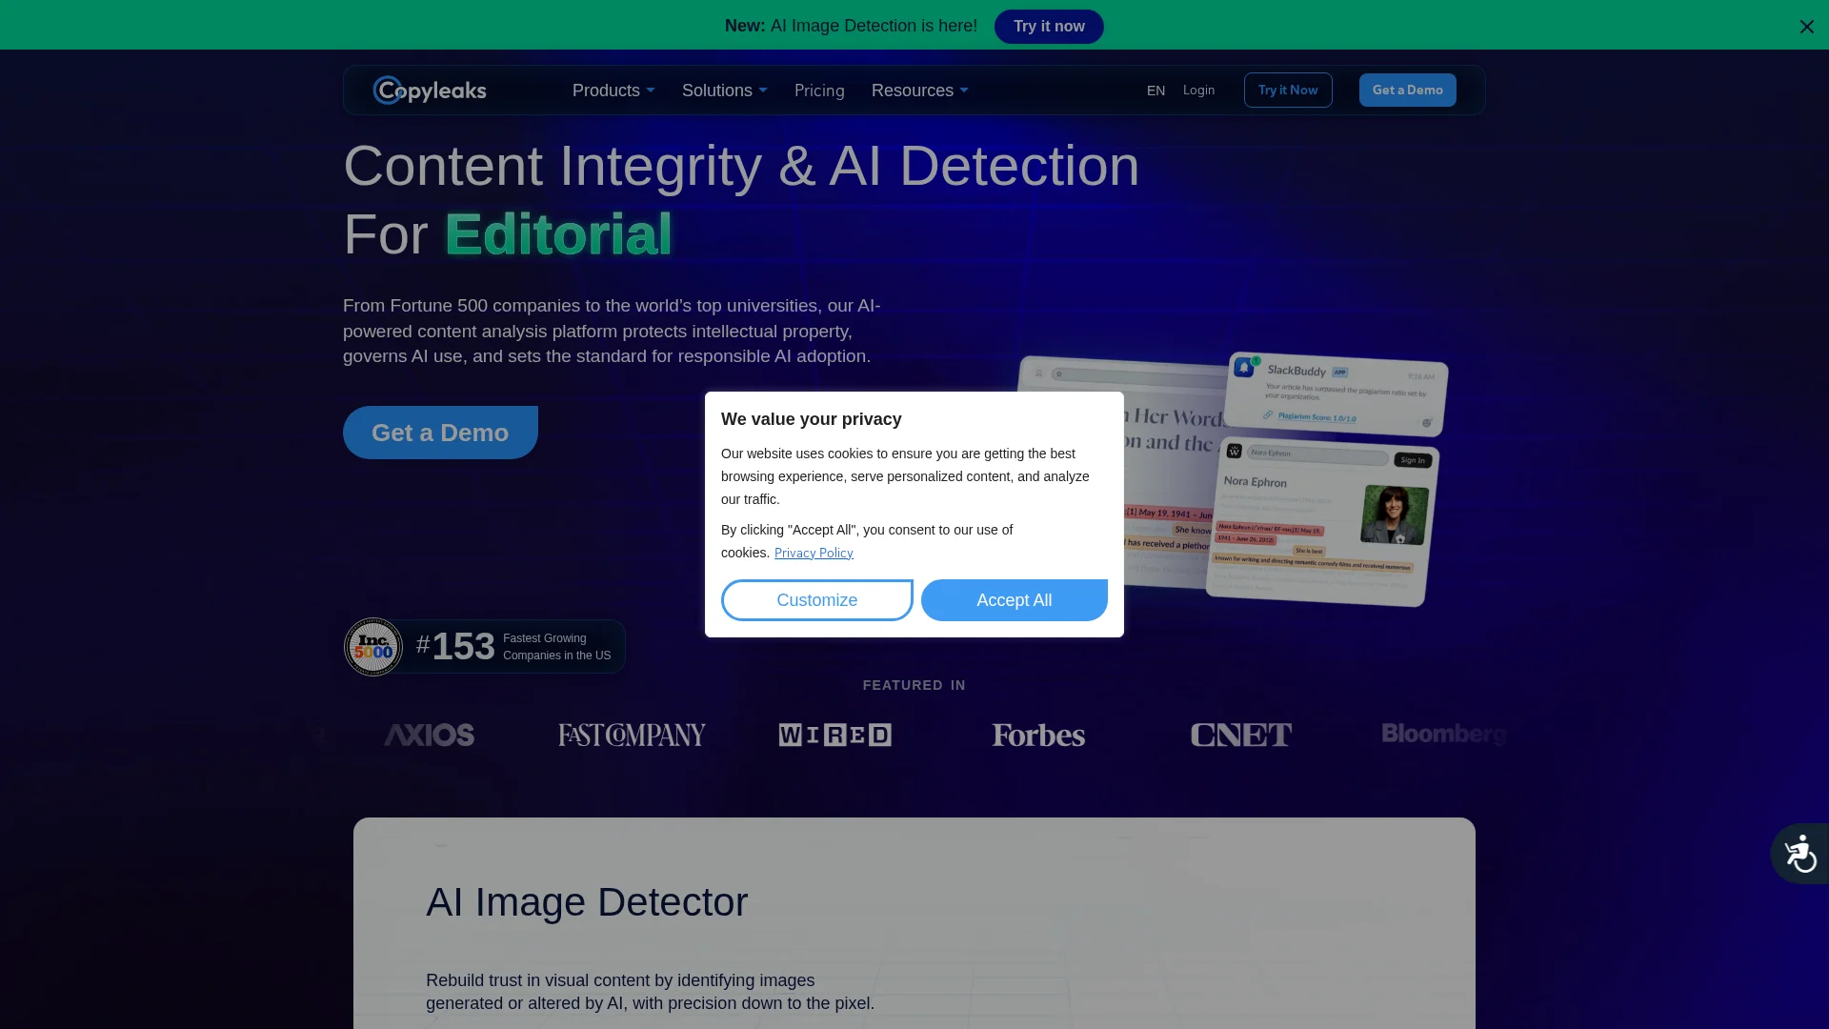Open the Pricing page

point(819,91)
